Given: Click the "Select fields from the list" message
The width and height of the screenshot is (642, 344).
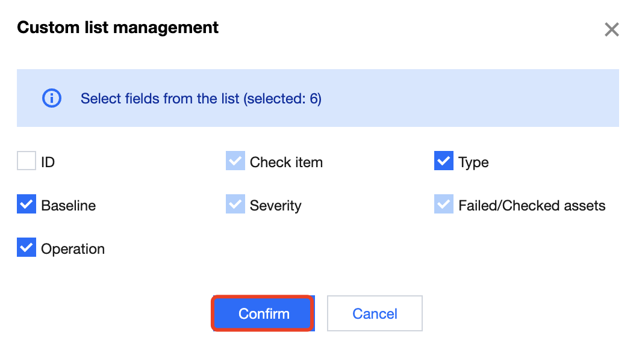Looking at the screenshot, I should [x=201, y=99].
